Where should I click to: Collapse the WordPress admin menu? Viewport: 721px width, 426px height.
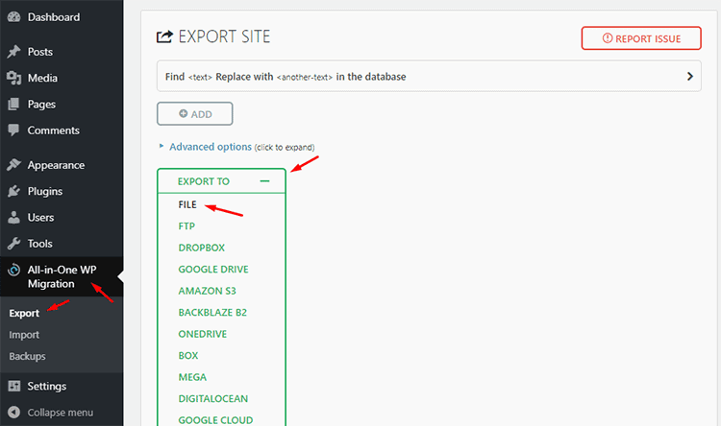coord(60,413)
